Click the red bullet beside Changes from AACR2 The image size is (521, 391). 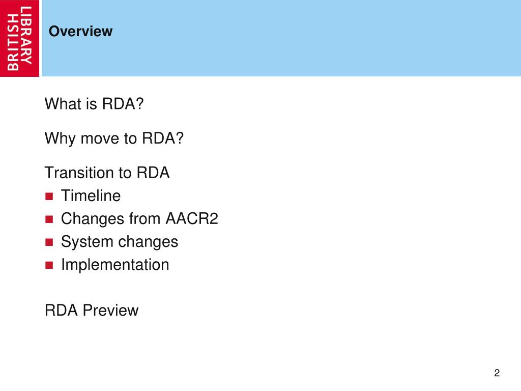point(49,219)
